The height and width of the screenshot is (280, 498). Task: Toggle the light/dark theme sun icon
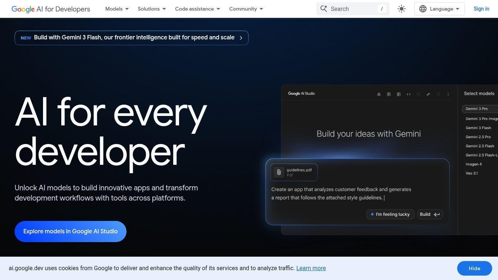pos(401,9)
